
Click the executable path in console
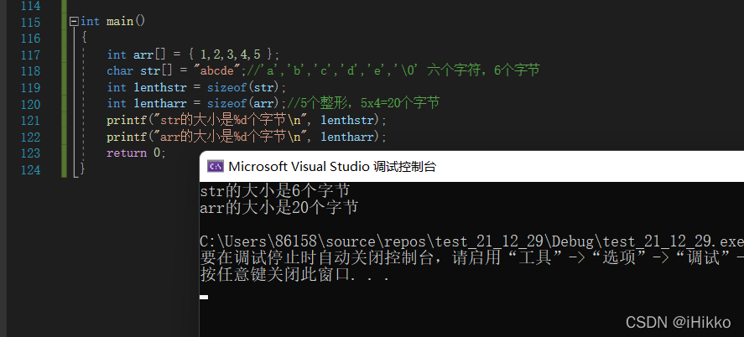pyautogui.click(x=471, y=241)
